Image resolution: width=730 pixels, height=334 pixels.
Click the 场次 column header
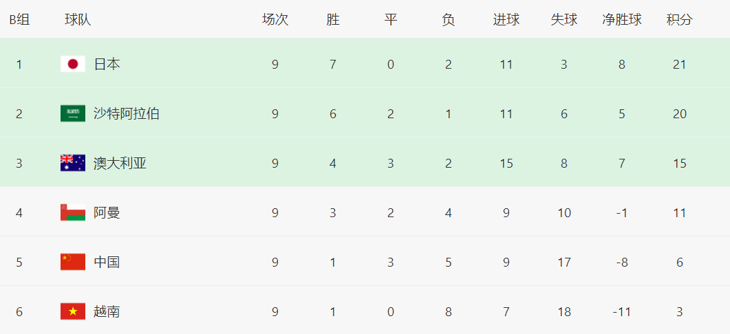(275, 20)
